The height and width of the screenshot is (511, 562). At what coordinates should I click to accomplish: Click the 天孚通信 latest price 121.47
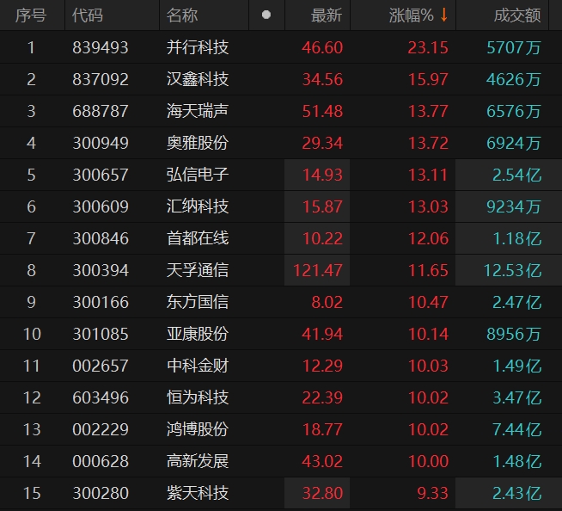[x=318, y=270]
